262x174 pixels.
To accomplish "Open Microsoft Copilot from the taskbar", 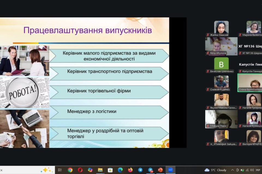I will coord(90,170).
